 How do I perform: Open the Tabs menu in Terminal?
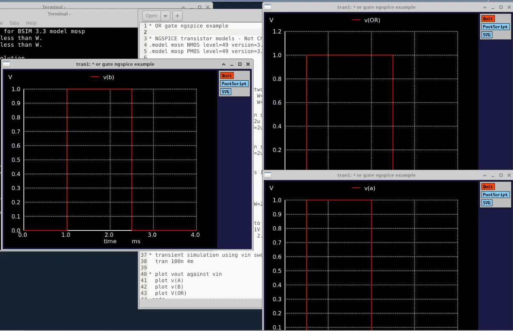[14, 23]
